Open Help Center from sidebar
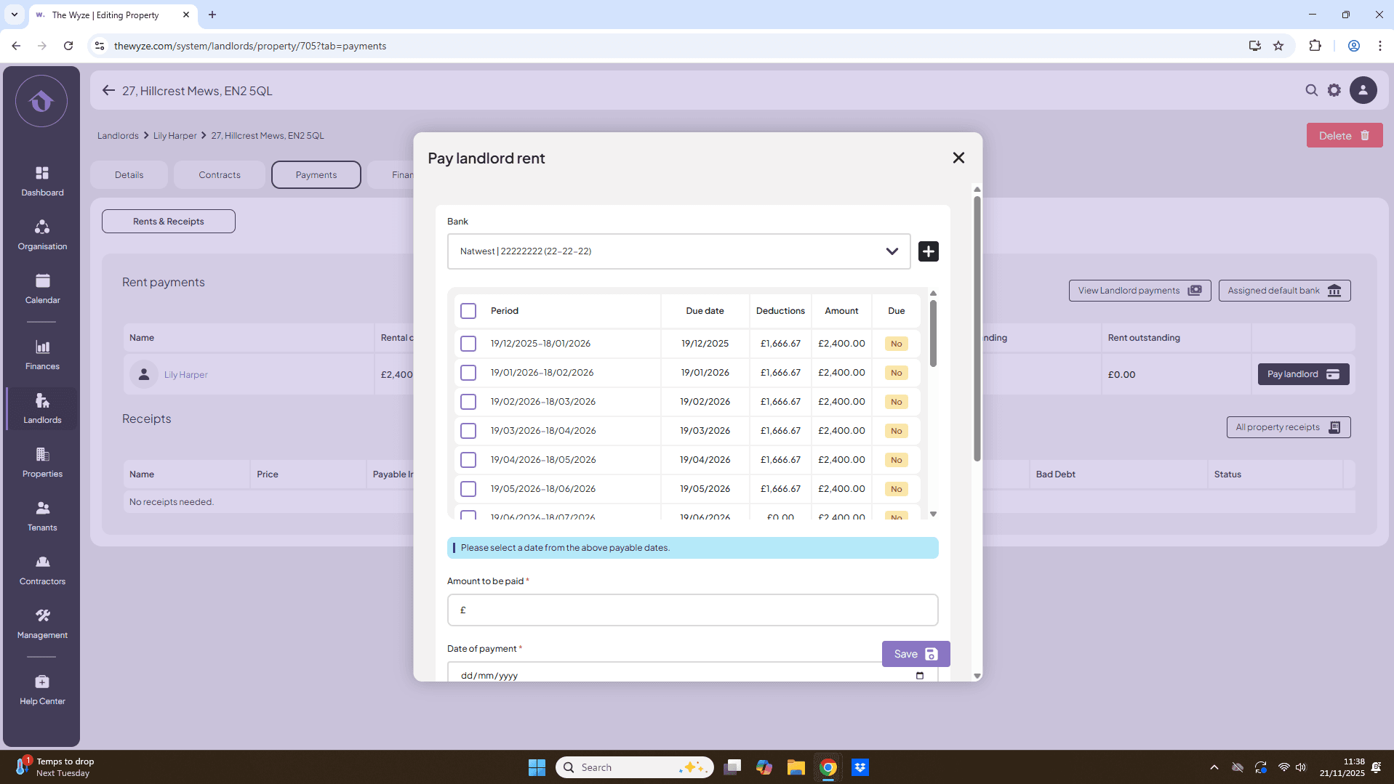1394x784 pixels. 42,690
